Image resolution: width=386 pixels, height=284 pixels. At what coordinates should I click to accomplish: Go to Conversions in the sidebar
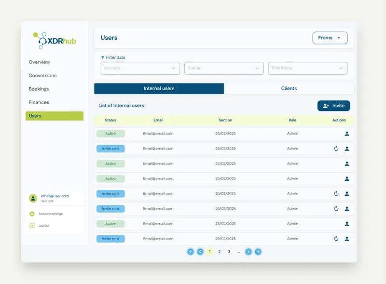coord(42,76)
